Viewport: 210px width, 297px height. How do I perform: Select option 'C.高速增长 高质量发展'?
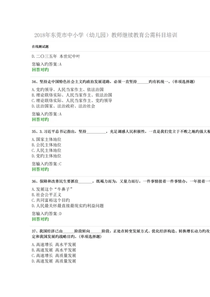[54, 255]
